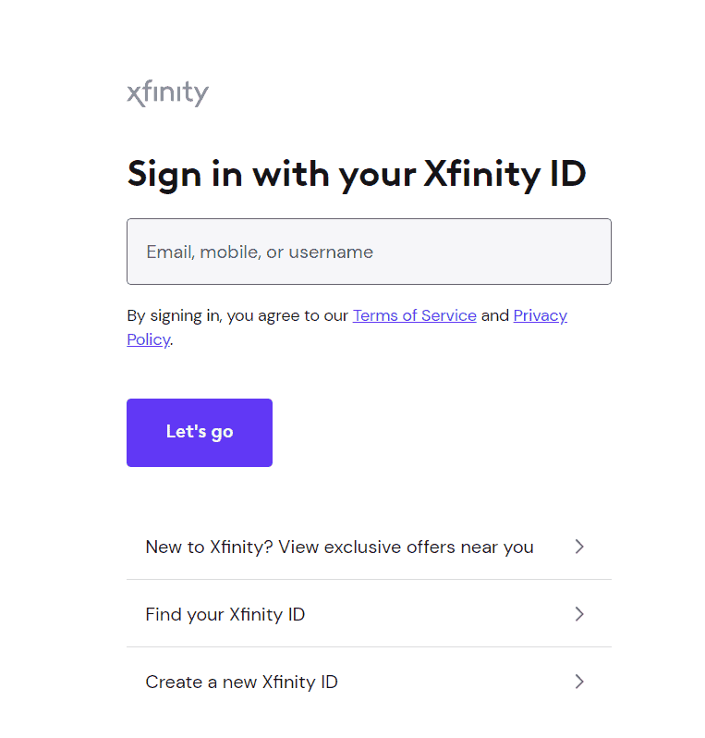The image size is (705, 738).
Task: Open the exclusive offers near you row
Action: point(369,547)
